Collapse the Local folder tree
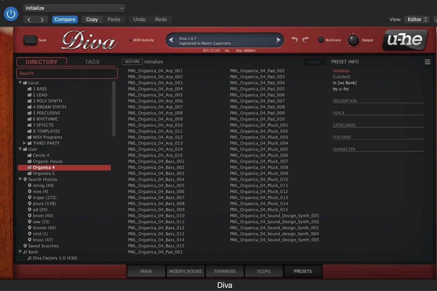The height and width of the screenshot is (291, 437). coord(20,83)
